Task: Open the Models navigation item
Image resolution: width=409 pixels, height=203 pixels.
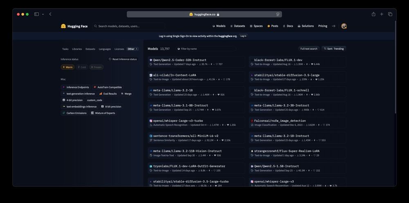Action: click(219, 26)
